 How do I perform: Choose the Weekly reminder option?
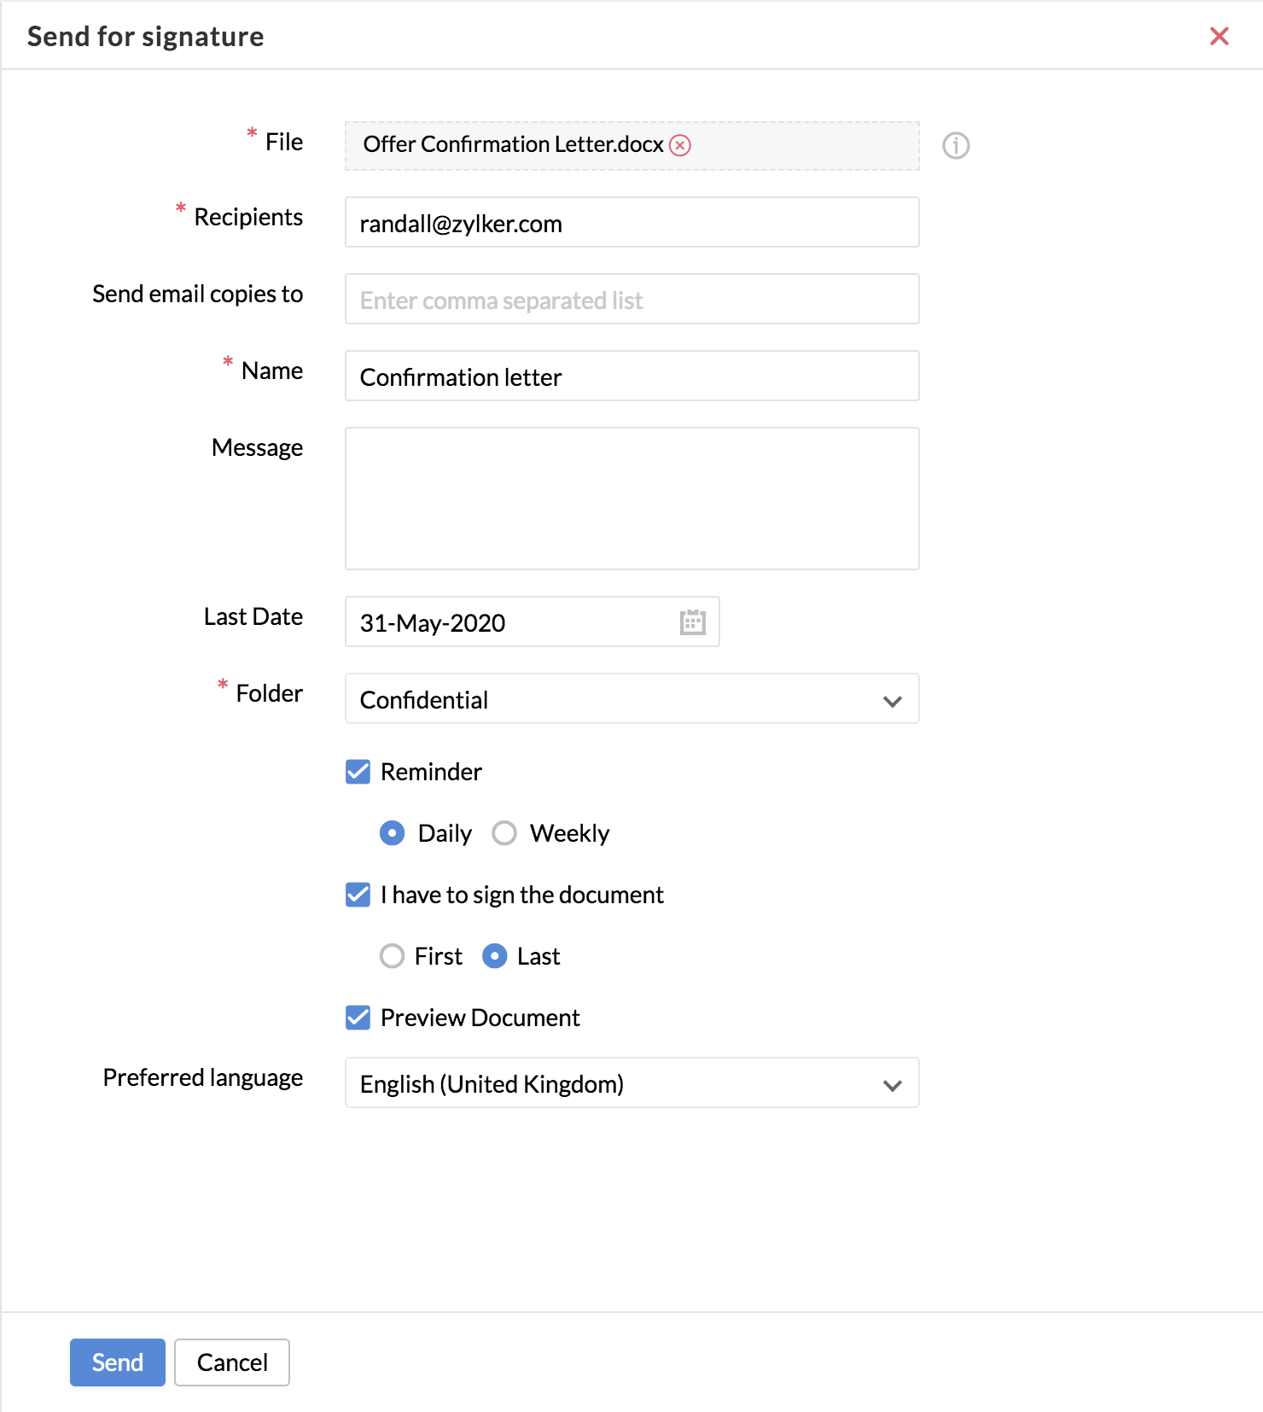pyautogui.click(x=504, y=833)
